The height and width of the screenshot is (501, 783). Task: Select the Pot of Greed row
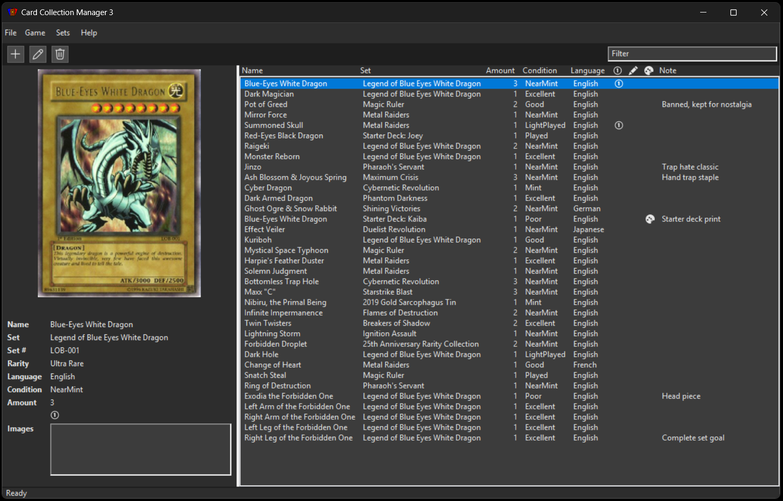click(509, 104)
